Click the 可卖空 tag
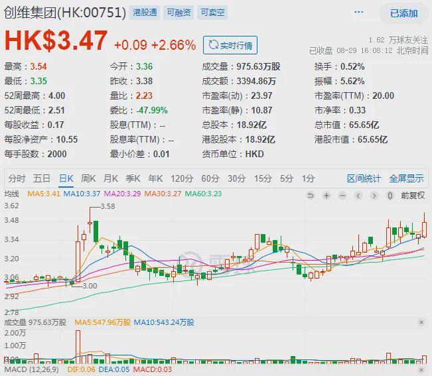The height and width of the screenshot is (376, 432). (212, 13)
